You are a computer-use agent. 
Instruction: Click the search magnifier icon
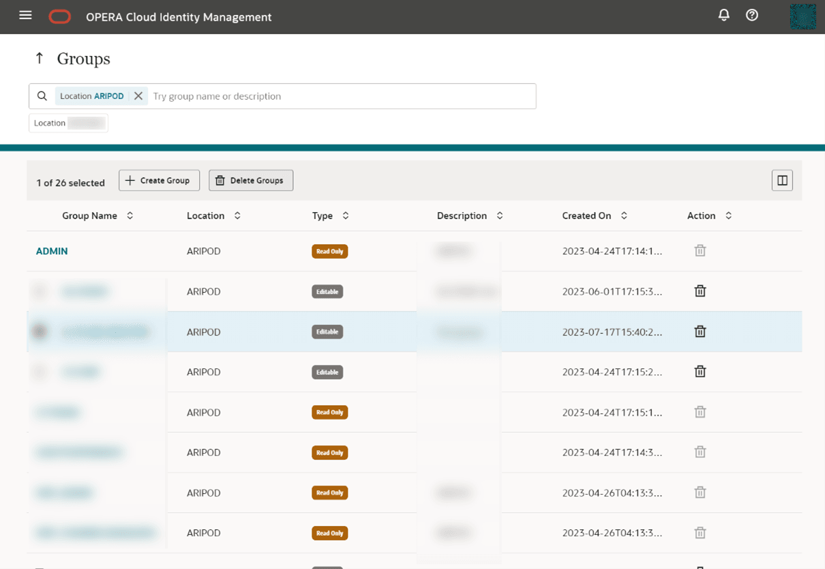coord(42,96)
